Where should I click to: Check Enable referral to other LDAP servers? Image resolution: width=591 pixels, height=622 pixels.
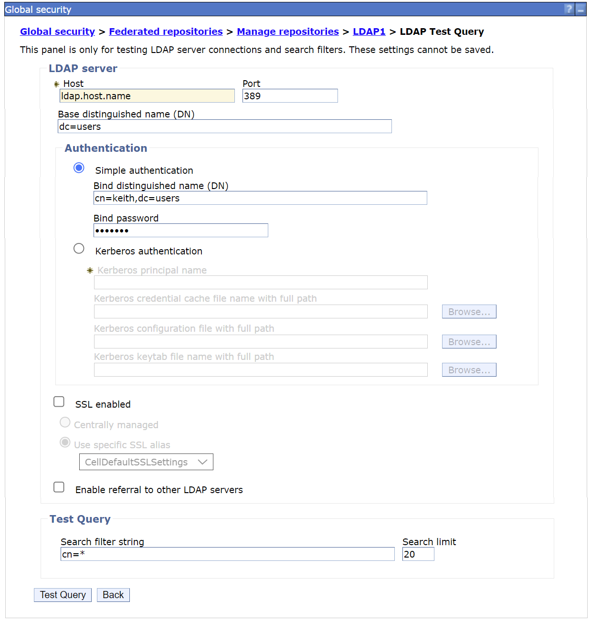59,487
